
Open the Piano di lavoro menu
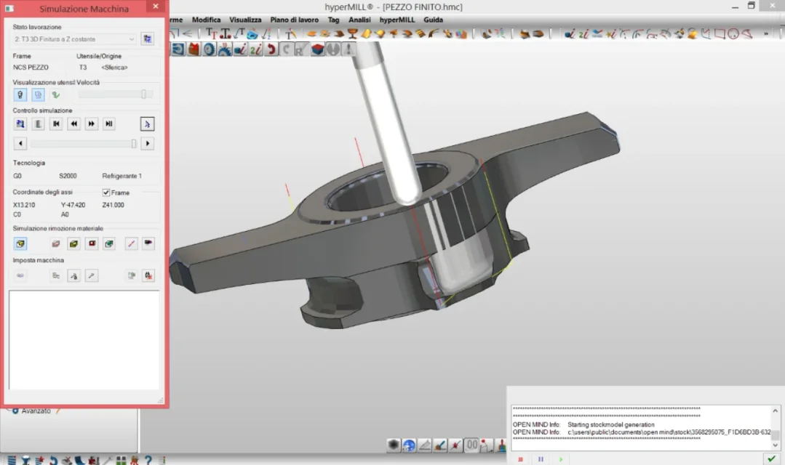tap(294, 20)
